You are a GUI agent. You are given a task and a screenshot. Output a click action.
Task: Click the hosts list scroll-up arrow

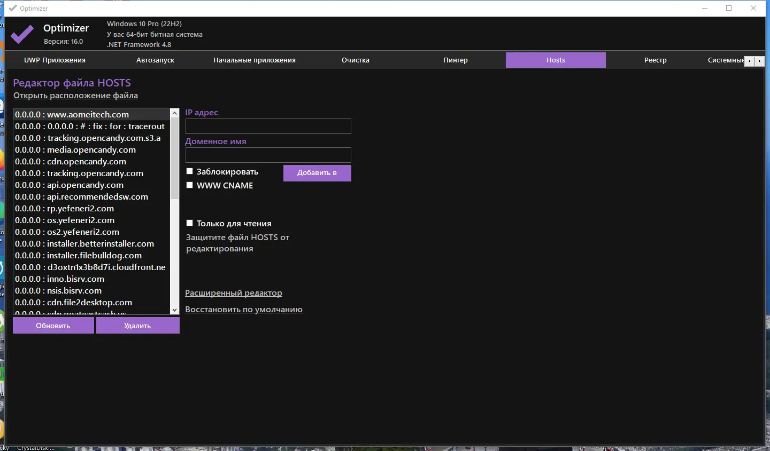click(174, 113)
